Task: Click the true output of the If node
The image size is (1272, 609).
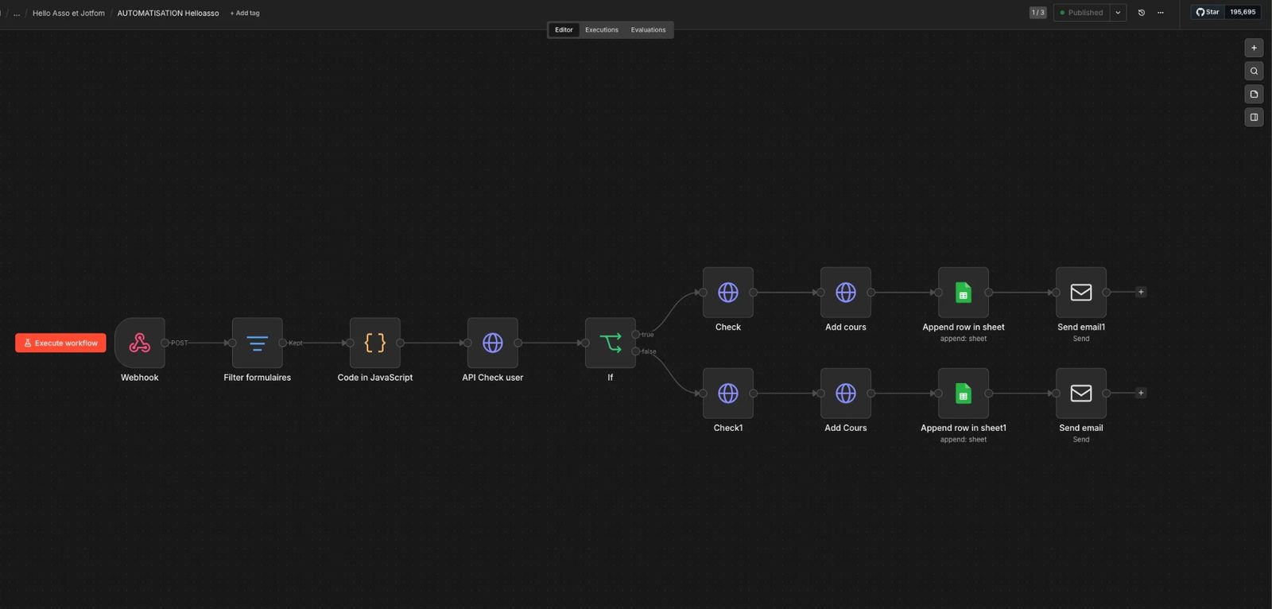Action: tap(636, 335)
